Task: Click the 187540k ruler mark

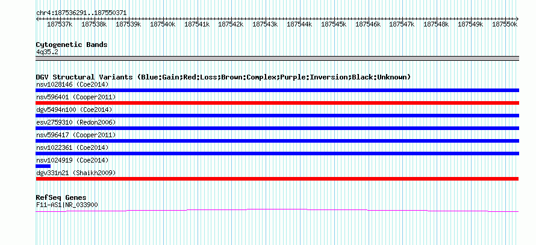Action: (x=163, y=24)
